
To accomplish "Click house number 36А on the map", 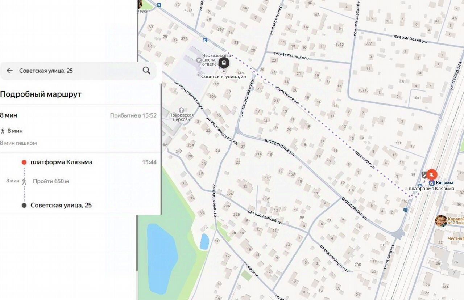I will pos(221,29).
